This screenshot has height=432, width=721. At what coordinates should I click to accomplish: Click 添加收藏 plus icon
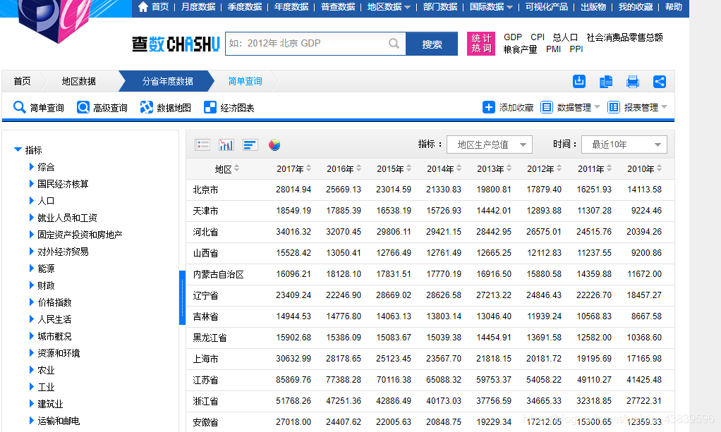488,107
